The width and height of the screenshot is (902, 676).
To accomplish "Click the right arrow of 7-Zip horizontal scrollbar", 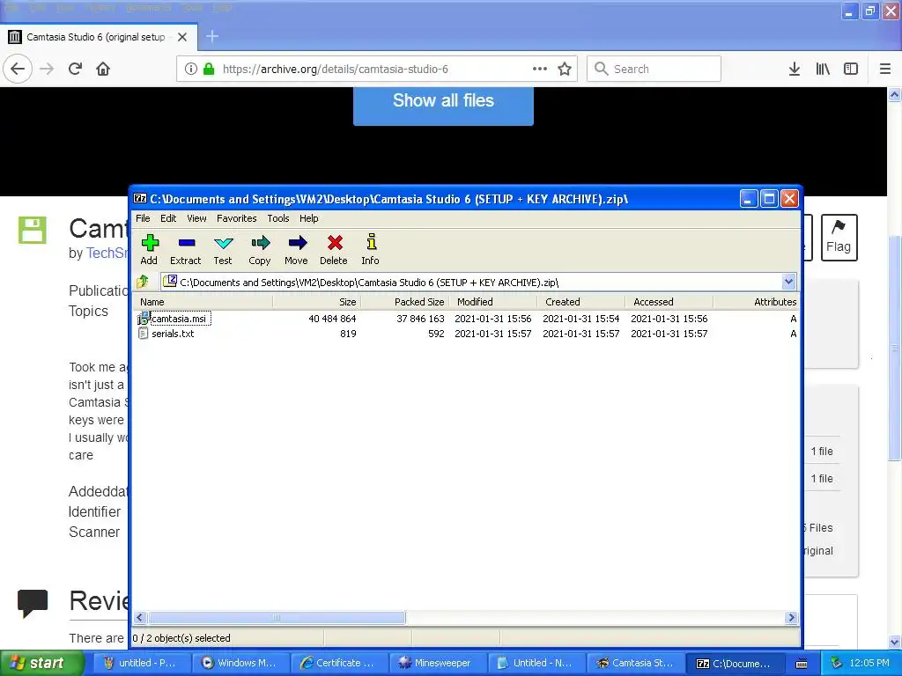I will coord(792,617).
